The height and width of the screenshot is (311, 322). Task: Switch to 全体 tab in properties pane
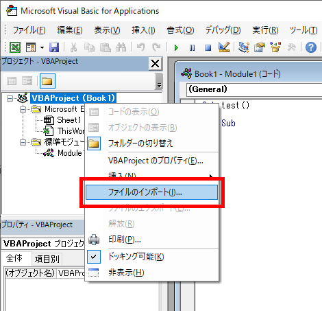pyautogui.click(x=14, y=259)
